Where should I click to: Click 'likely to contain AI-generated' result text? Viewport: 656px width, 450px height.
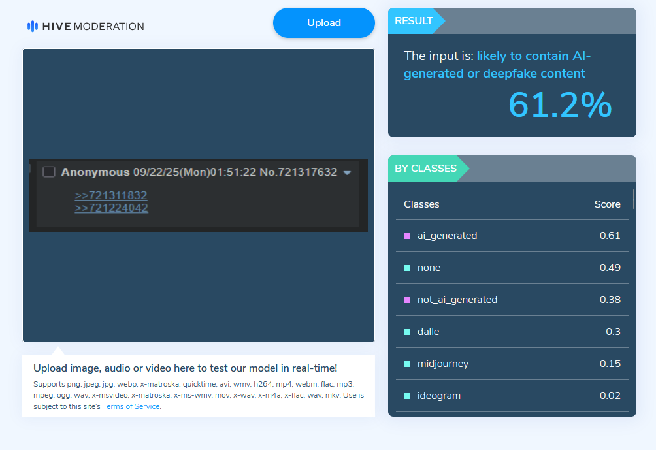coord(497,65)
